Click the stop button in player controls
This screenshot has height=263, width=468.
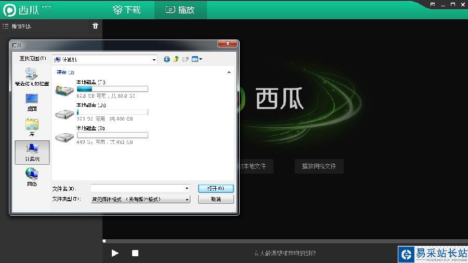135,253
